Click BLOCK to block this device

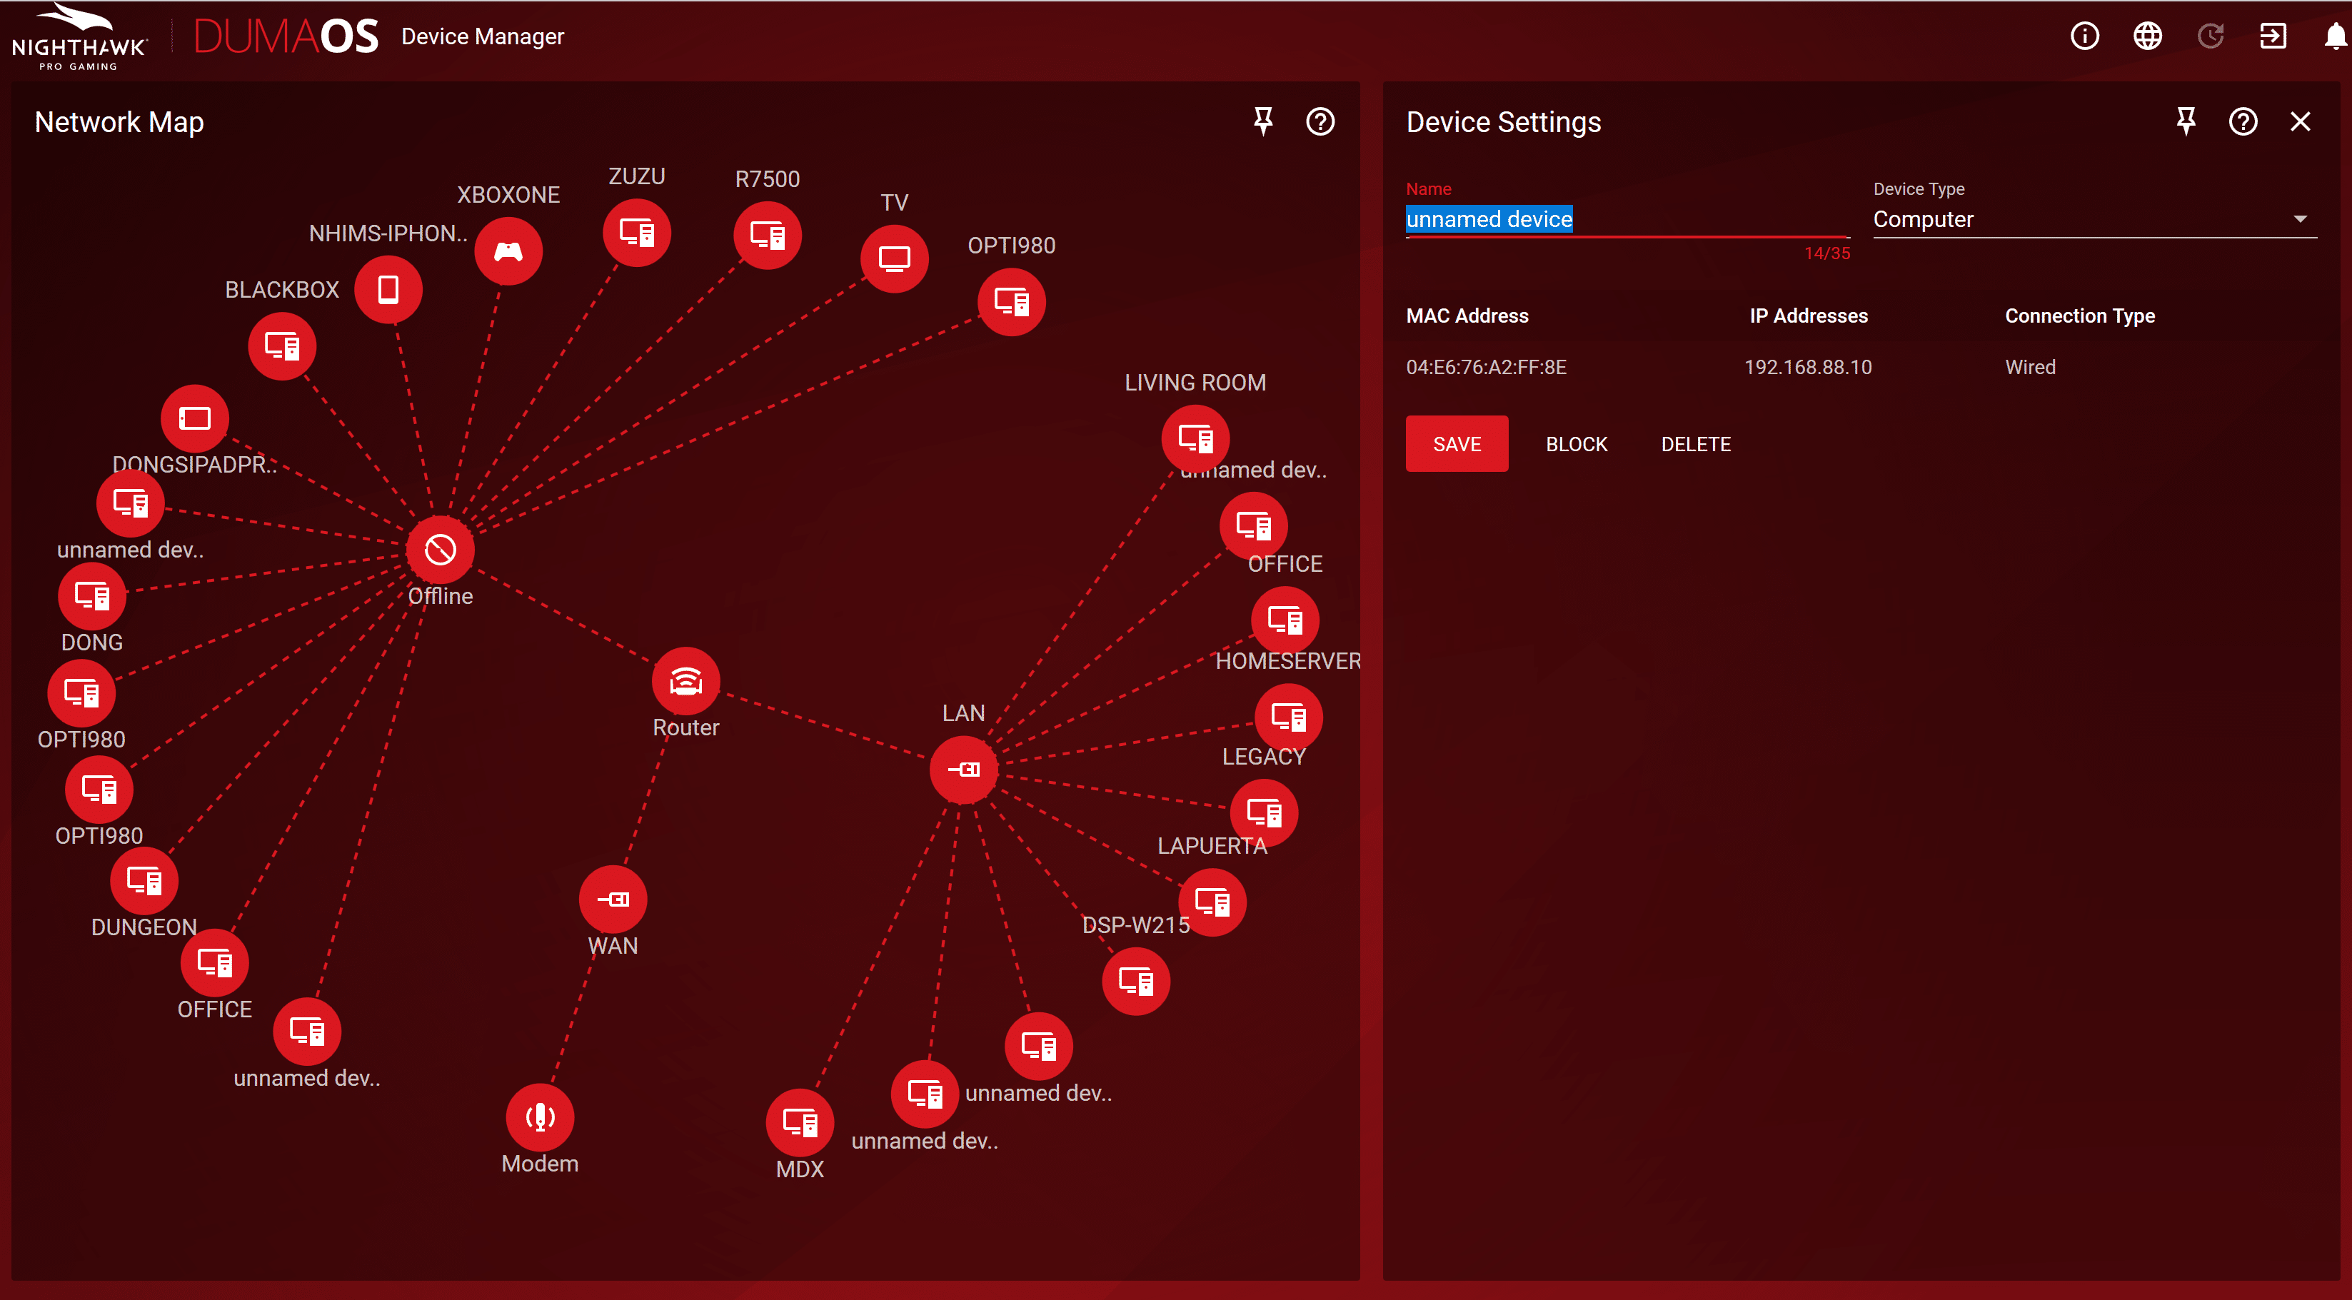[1576, 443]
